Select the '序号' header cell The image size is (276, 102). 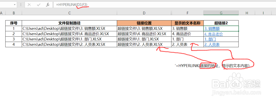point(14,23)
